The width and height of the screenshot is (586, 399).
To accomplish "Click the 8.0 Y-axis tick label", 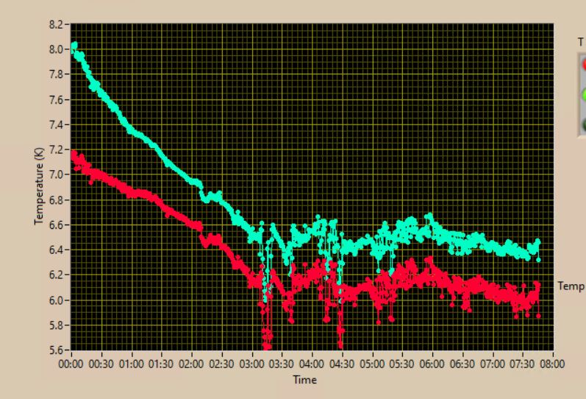I will [x=56, y=49].
